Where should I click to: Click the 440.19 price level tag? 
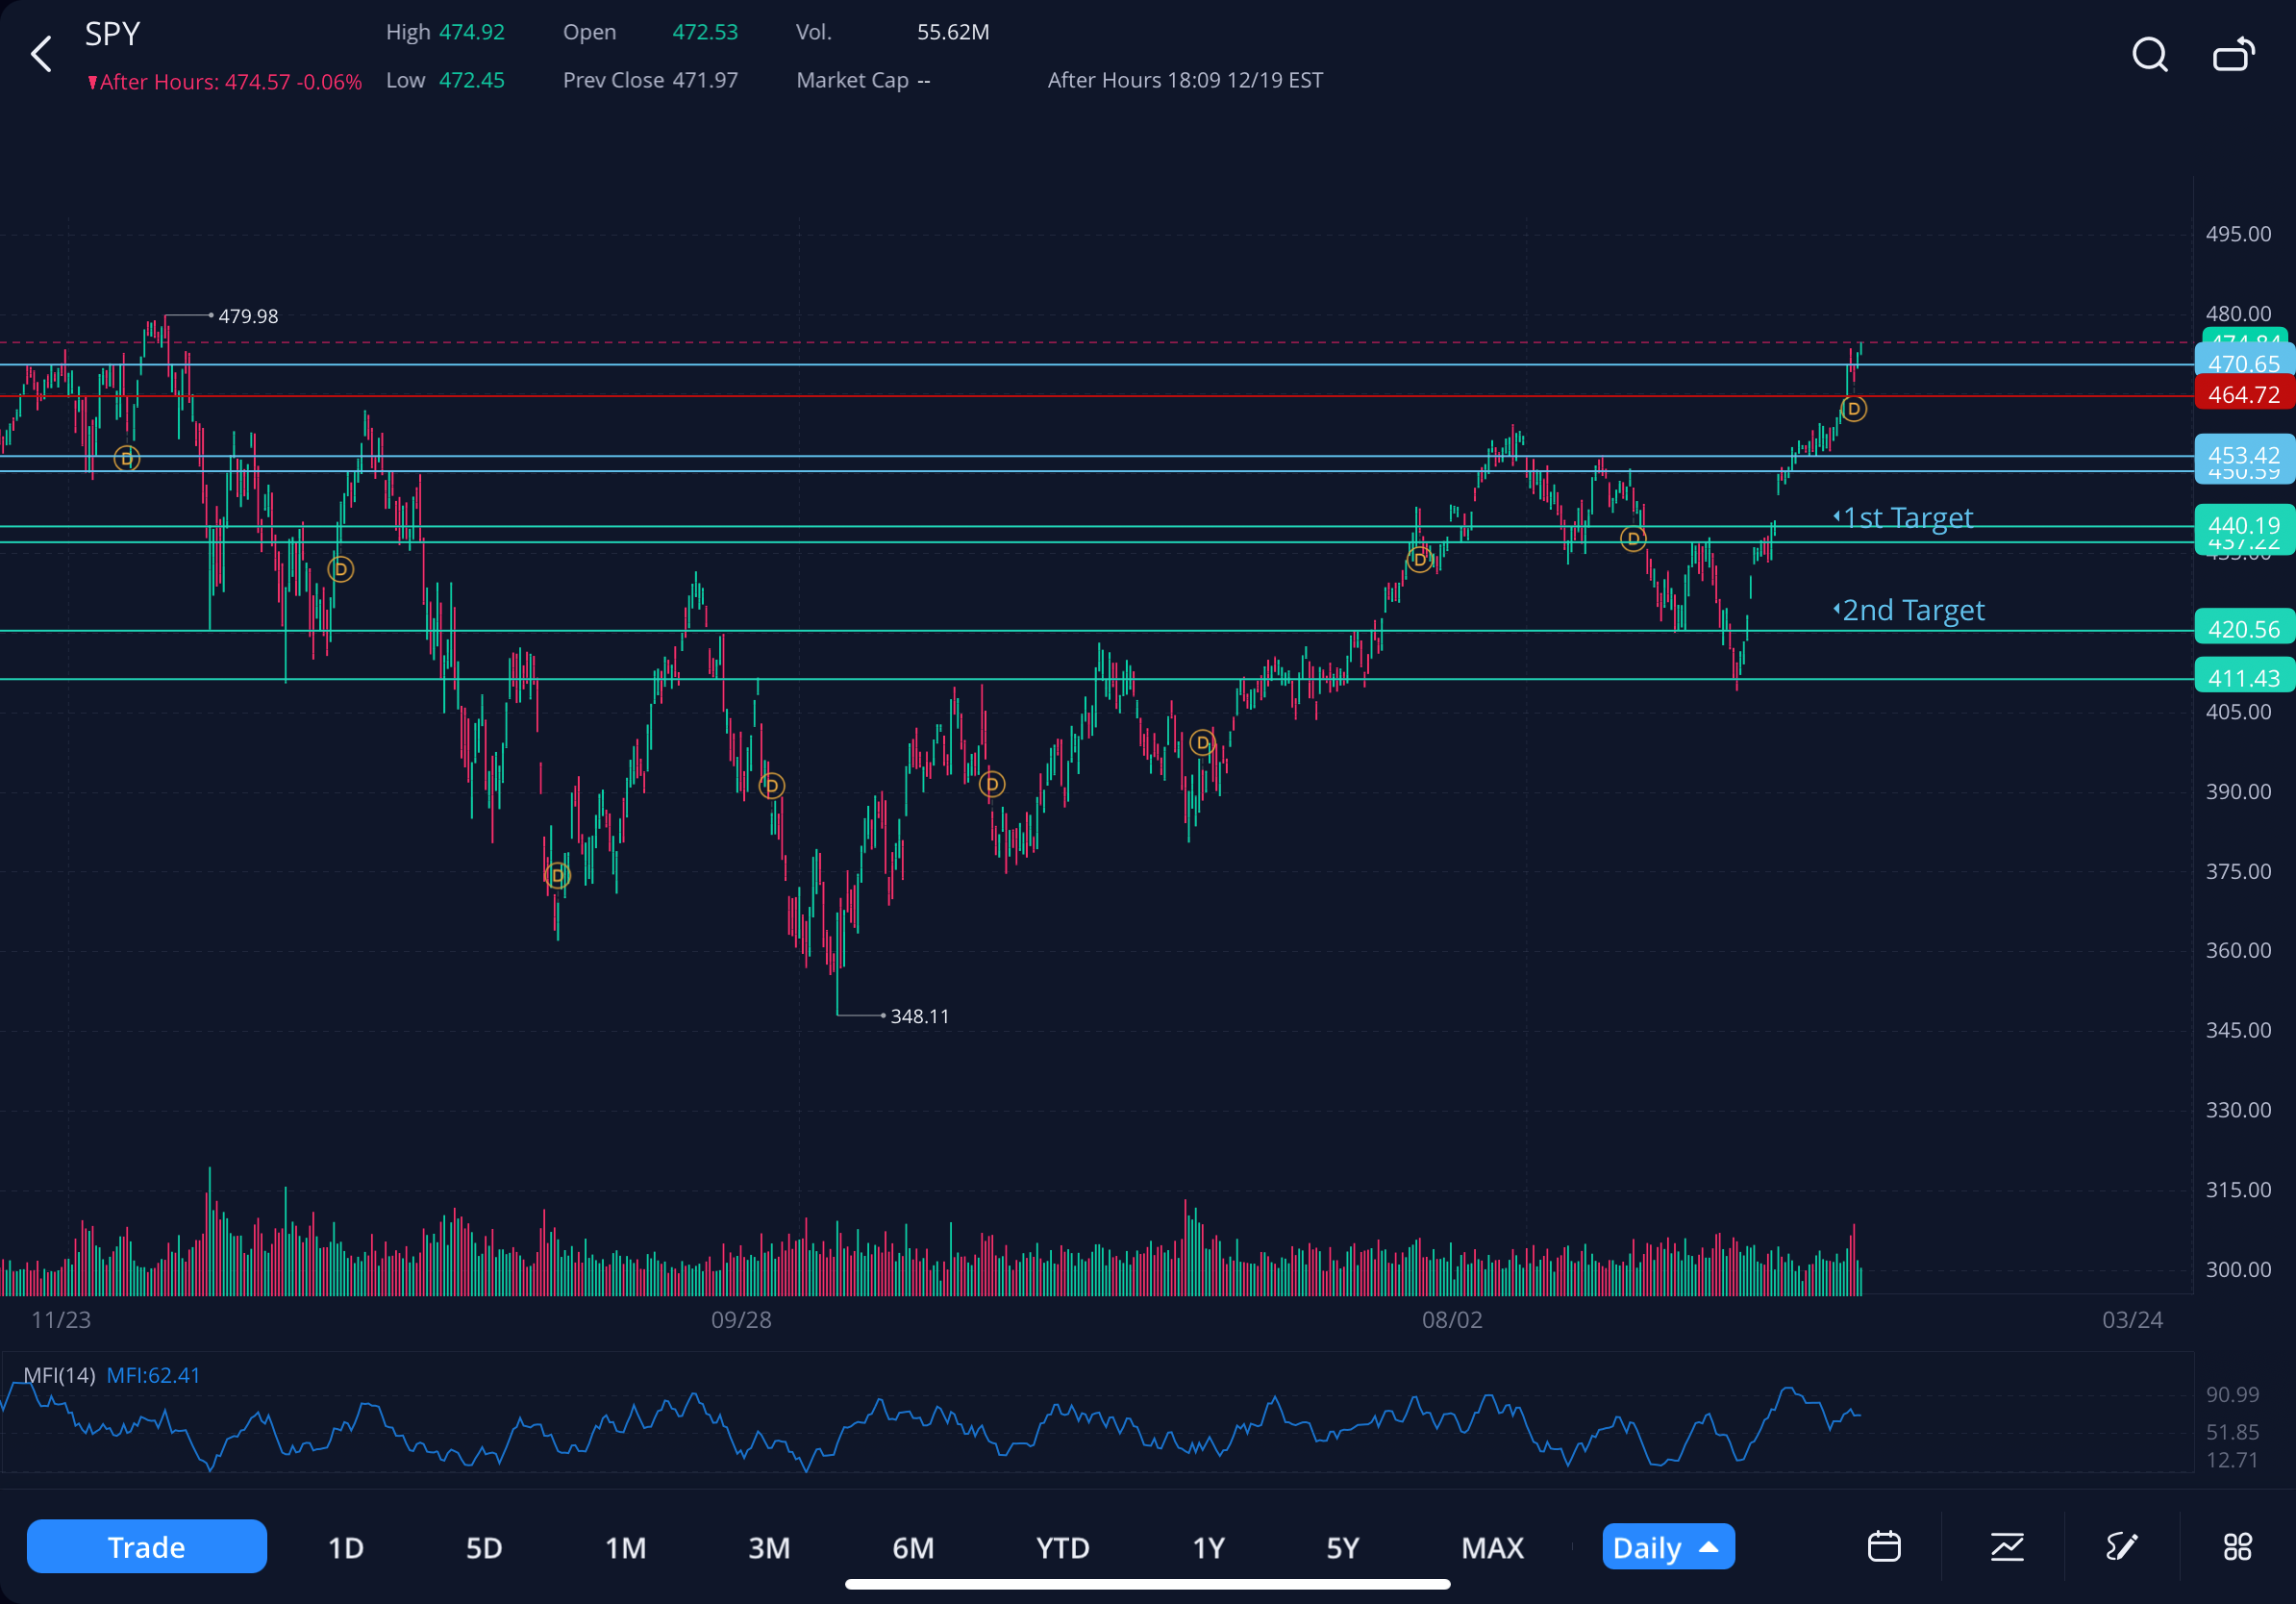2244,525
